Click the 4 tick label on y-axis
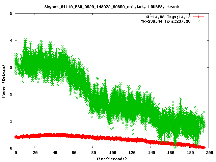 point(11,40)
